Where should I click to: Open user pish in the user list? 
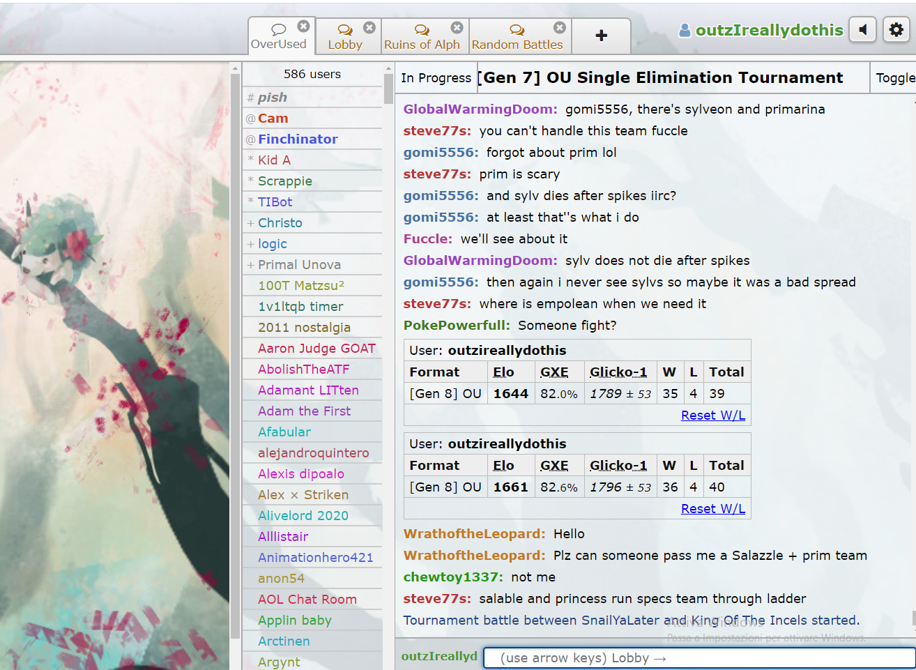[x=312, y=97]
